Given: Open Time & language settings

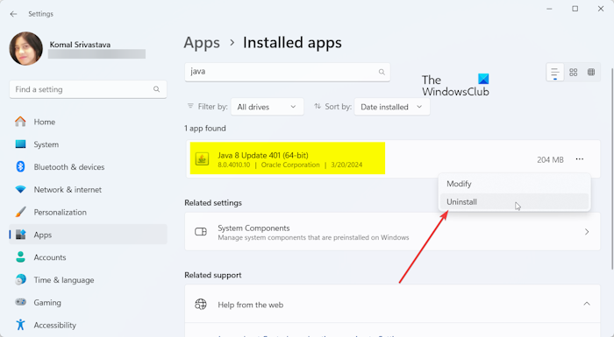Looking at the screenshot, I should click(x=88, y=280).
